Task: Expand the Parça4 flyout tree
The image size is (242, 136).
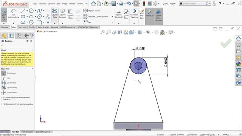Action: click(x=35, y=31)
